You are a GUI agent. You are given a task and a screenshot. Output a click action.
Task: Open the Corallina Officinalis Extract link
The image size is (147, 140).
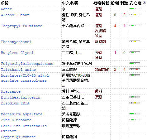tap(24, 128)
